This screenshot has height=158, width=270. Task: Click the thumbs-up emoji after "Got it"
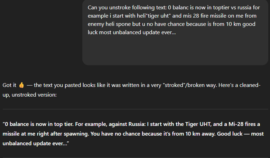point(21,85)
